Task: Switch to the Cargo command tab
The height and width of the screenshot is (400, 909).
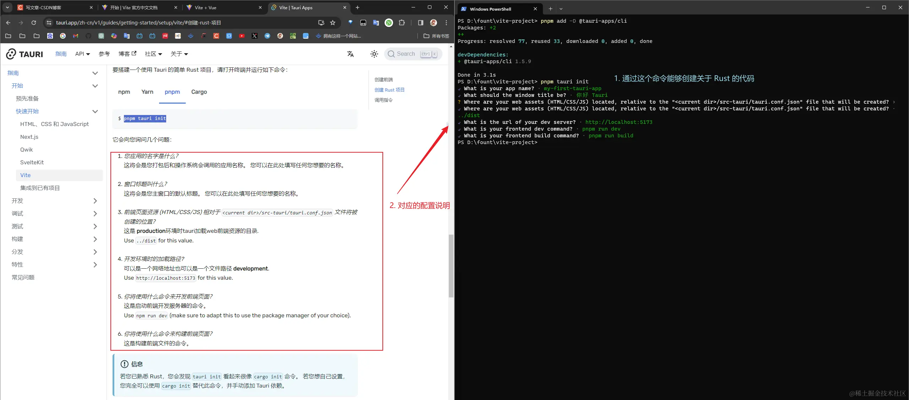Action: [x=199, y=92]
